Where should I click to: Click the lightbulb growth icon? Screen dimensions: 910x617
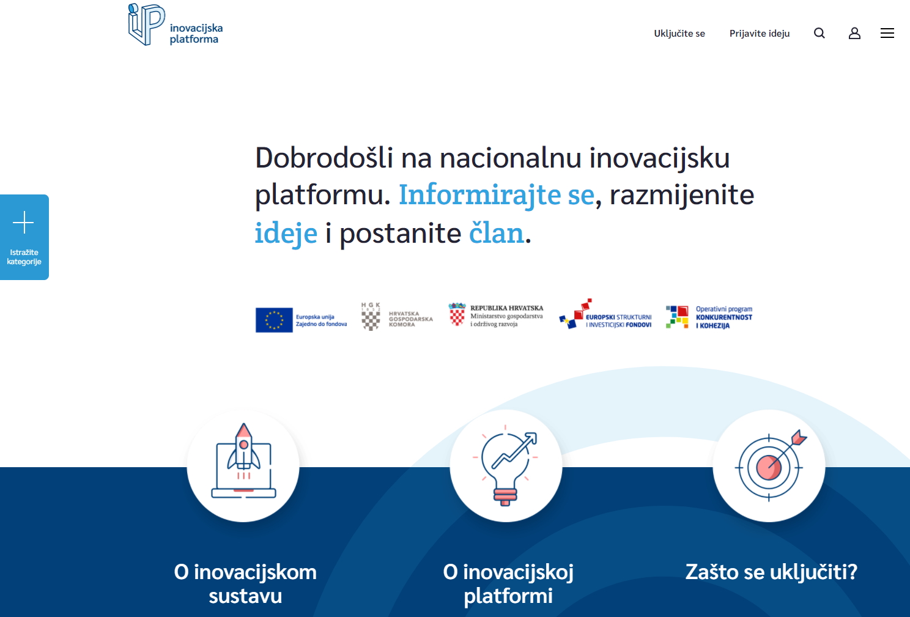tap(506, 466)
